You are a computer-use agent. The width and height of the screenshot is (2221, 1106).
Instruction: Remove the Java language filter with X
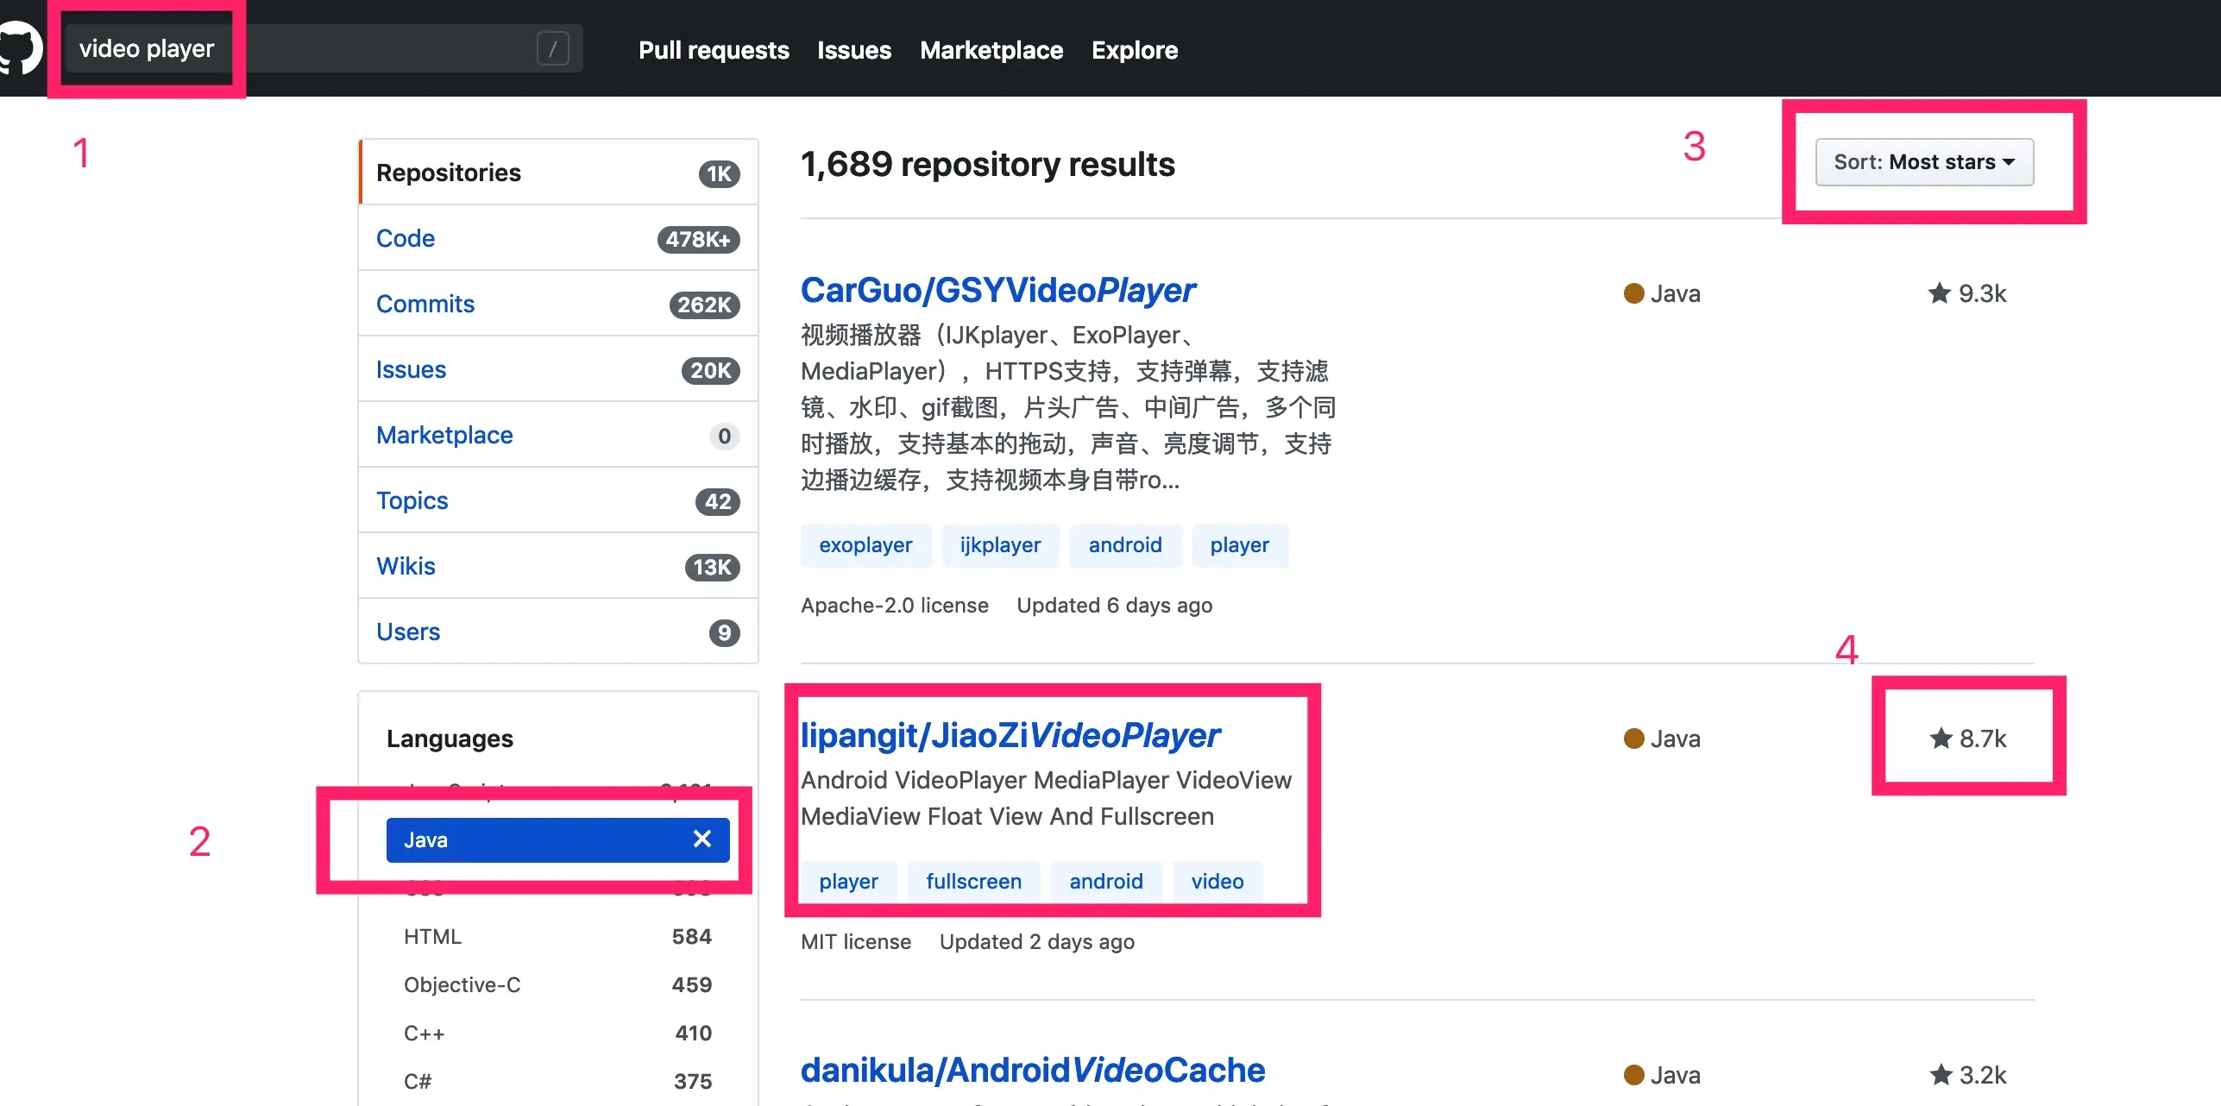click(702, 839)
